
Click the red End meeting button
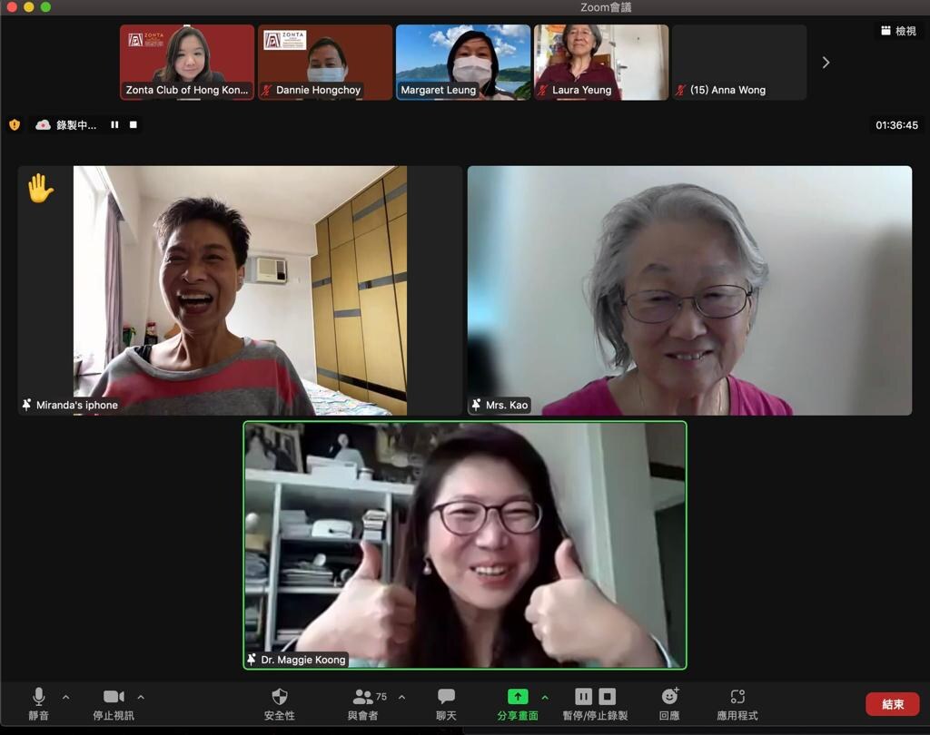(x=892, y=704)
